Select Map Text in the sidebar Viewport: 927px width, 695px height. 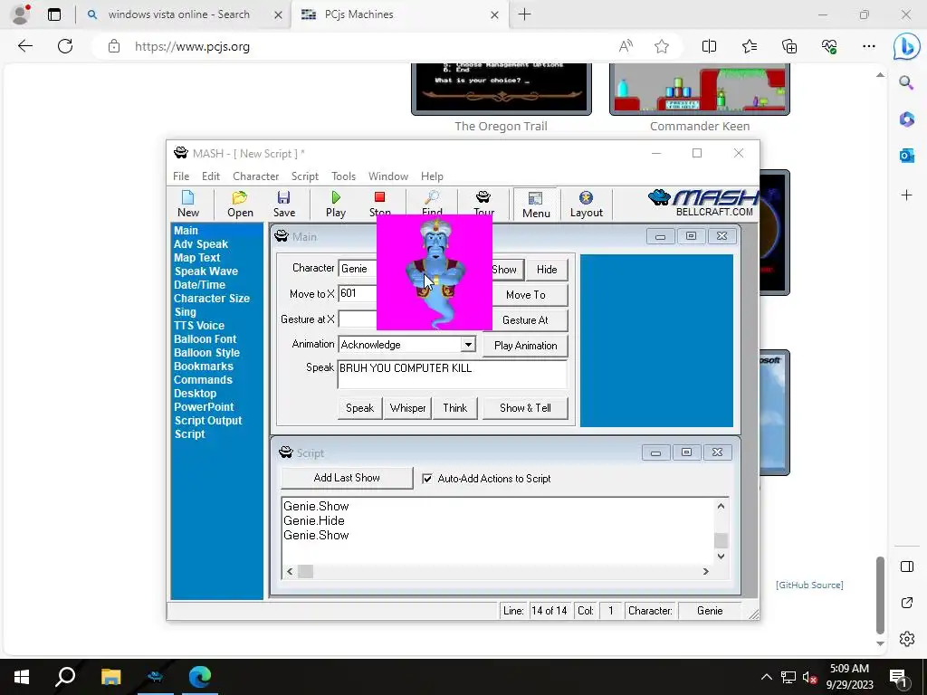196,258
